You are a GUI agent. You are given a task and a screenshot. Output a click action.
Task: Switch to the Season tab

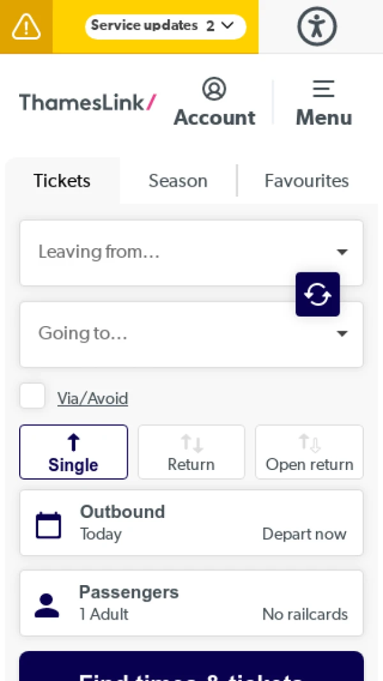pos(178,181)
